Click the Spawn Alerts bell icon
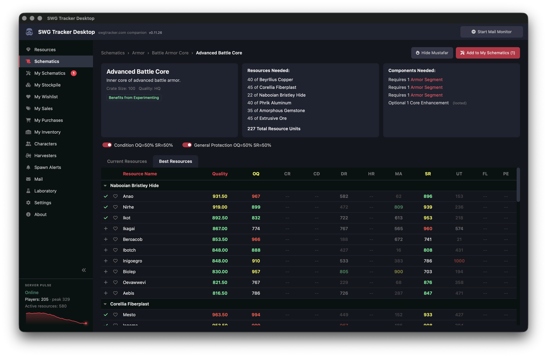The image size is (547, 357). point(28,167)
